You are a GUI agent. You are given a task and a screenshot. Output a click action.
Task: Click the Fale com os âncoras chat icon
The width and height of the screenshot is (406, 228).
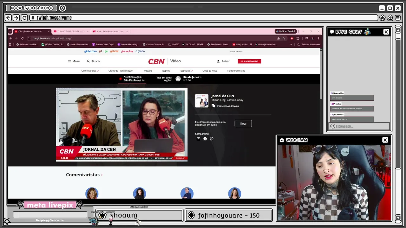tap(213, 106)
